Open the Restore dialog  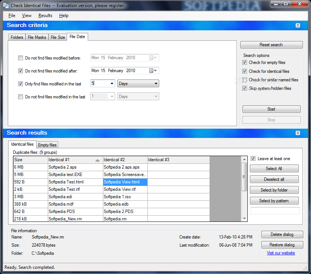tap(282, 245)
